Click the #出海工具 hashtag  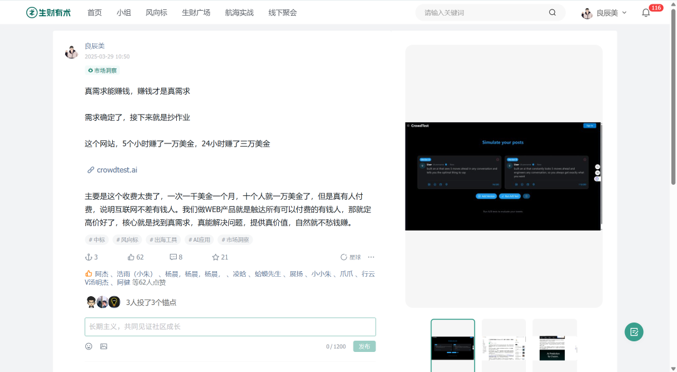point(163,239)
